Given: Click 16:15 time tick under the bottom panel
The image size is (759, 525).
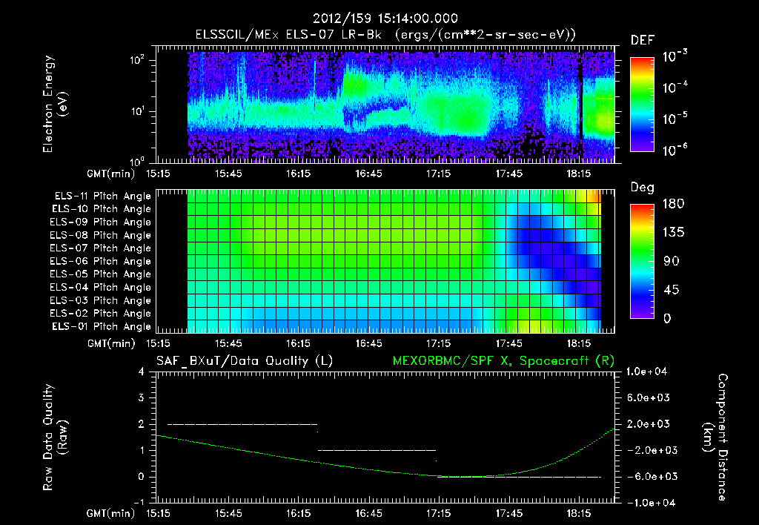Looking at the screenshot, I should [x=299, y=513].
